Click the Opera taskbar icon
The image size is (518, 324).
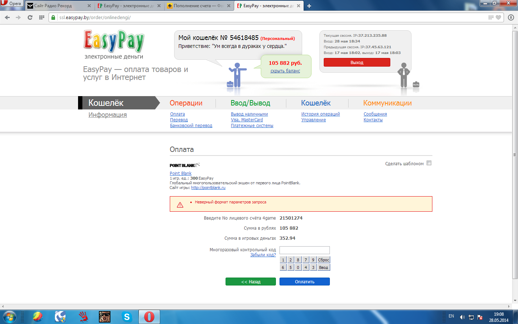(x=149, y=317)
